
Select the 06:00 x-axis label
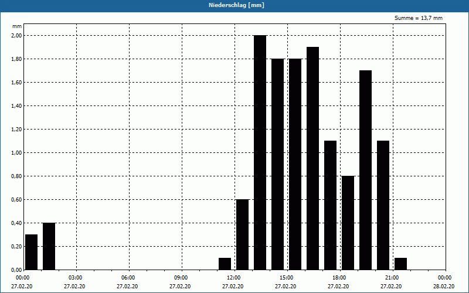[129, 278]
